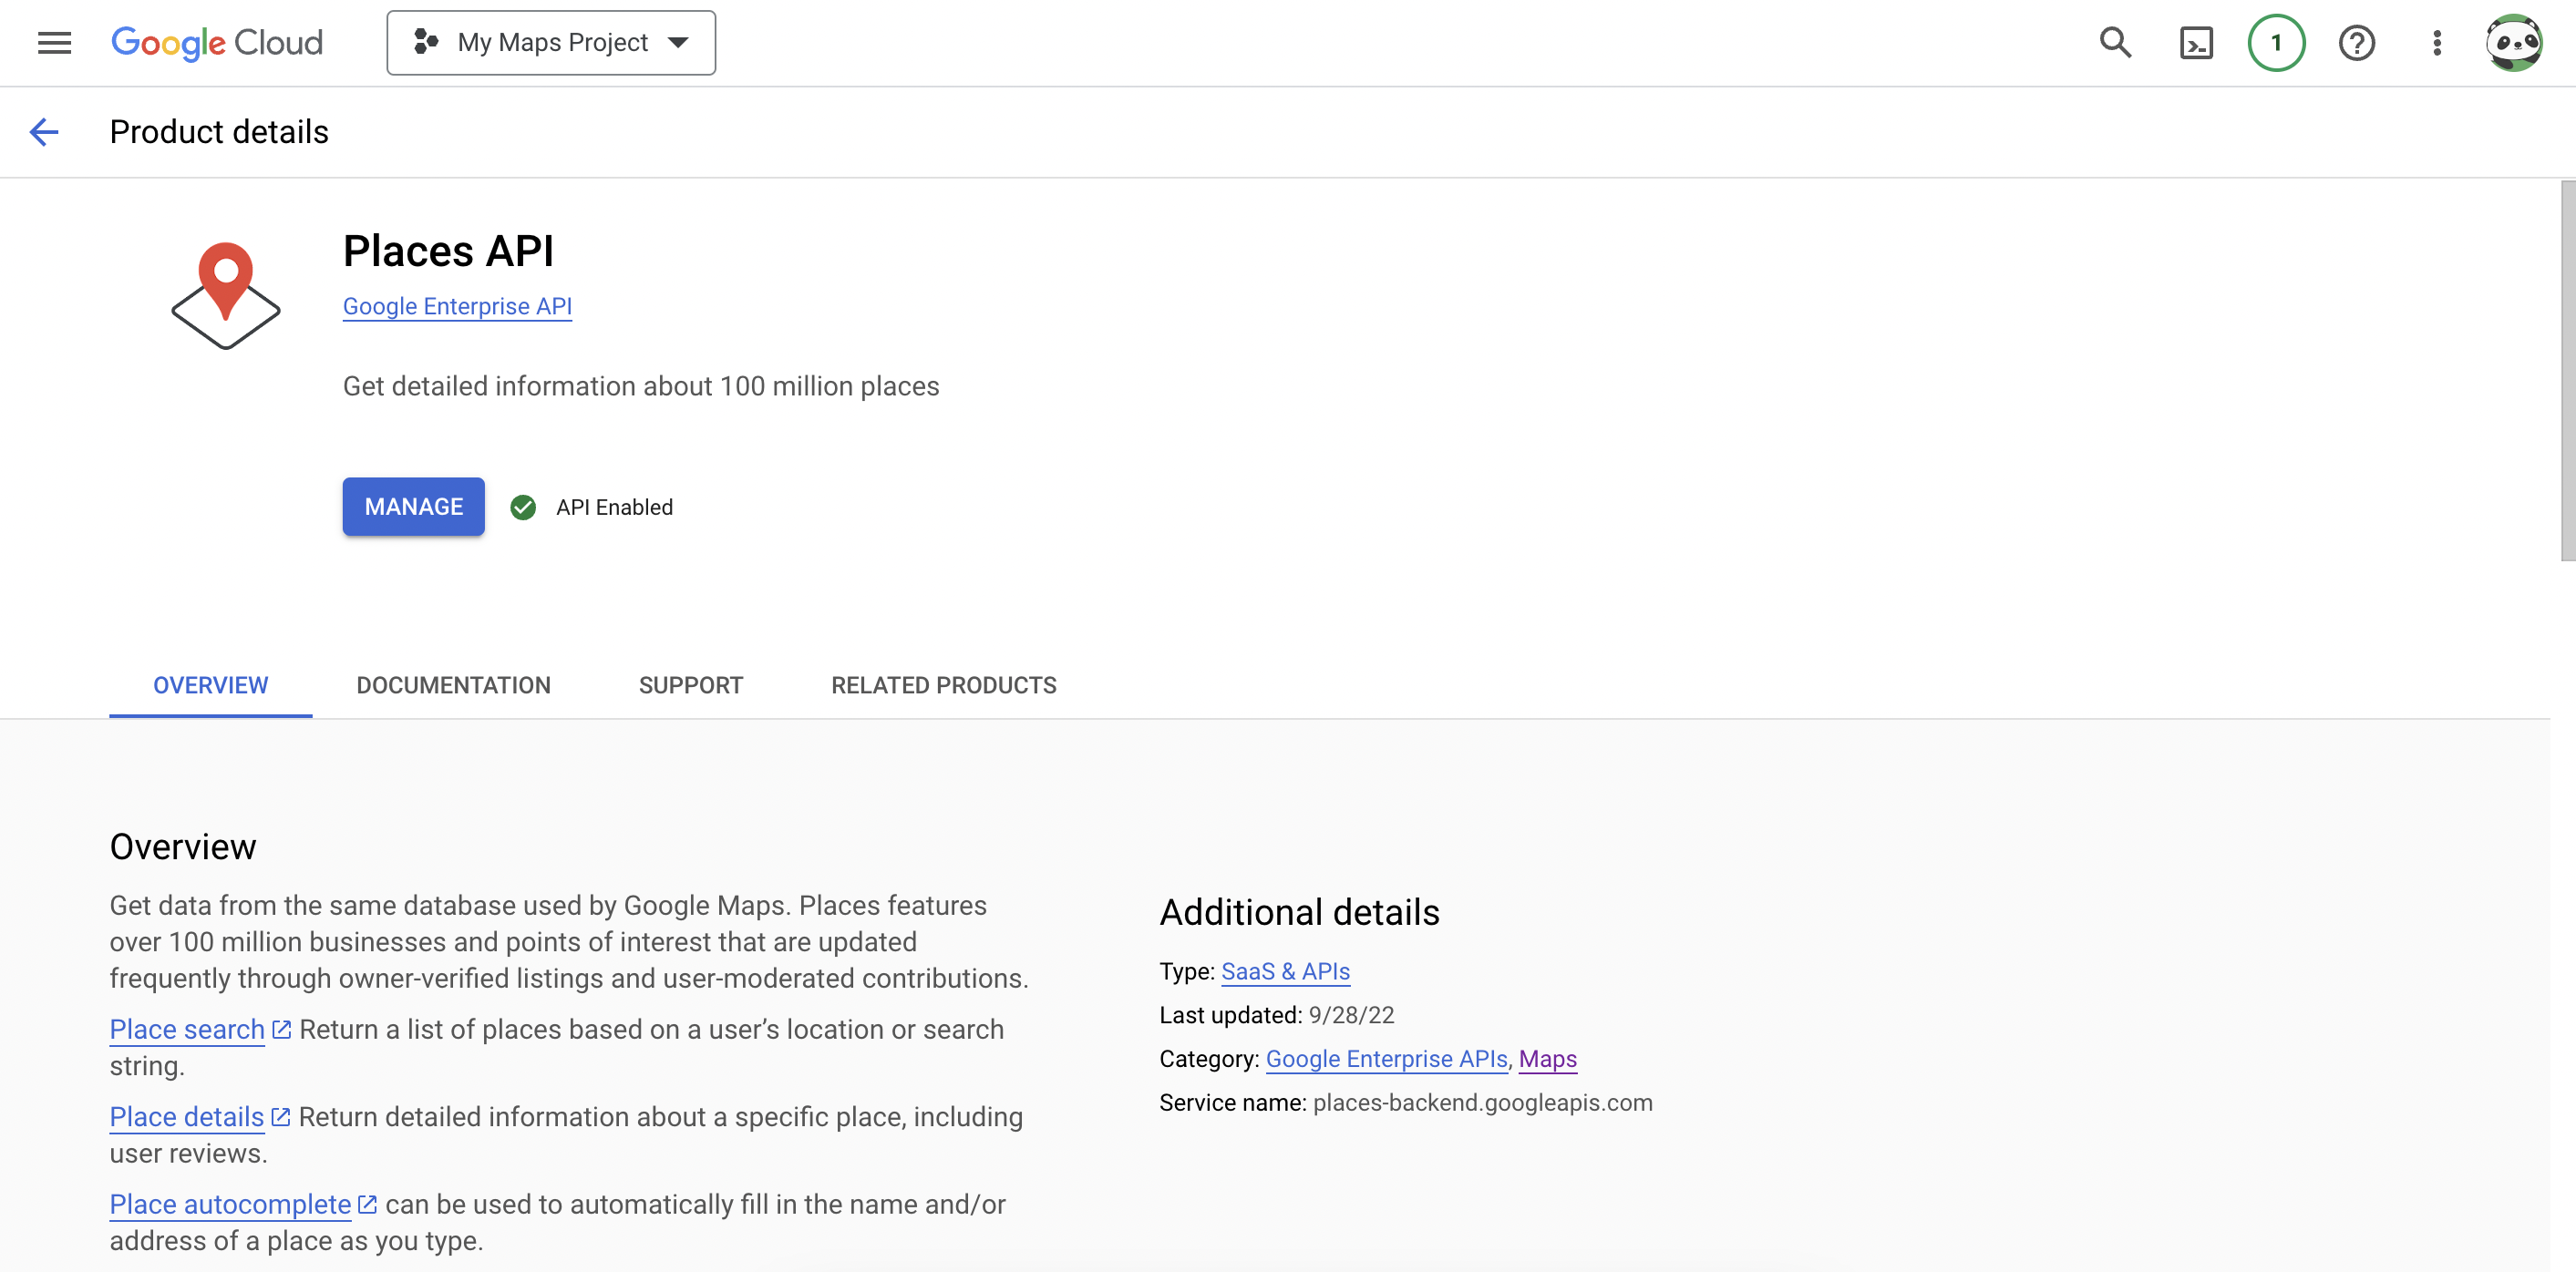Click the Additional details heading
The width and height of the screenshot is (2576, 1272).
[1299, 912]
